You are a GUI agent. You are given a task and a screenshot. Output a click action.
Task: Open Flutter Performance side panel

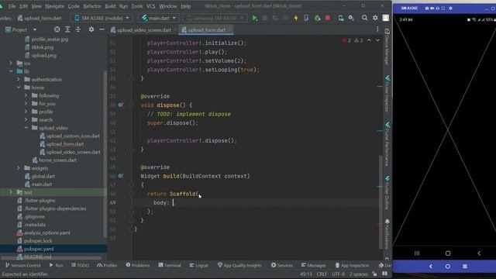click(387, 144)
